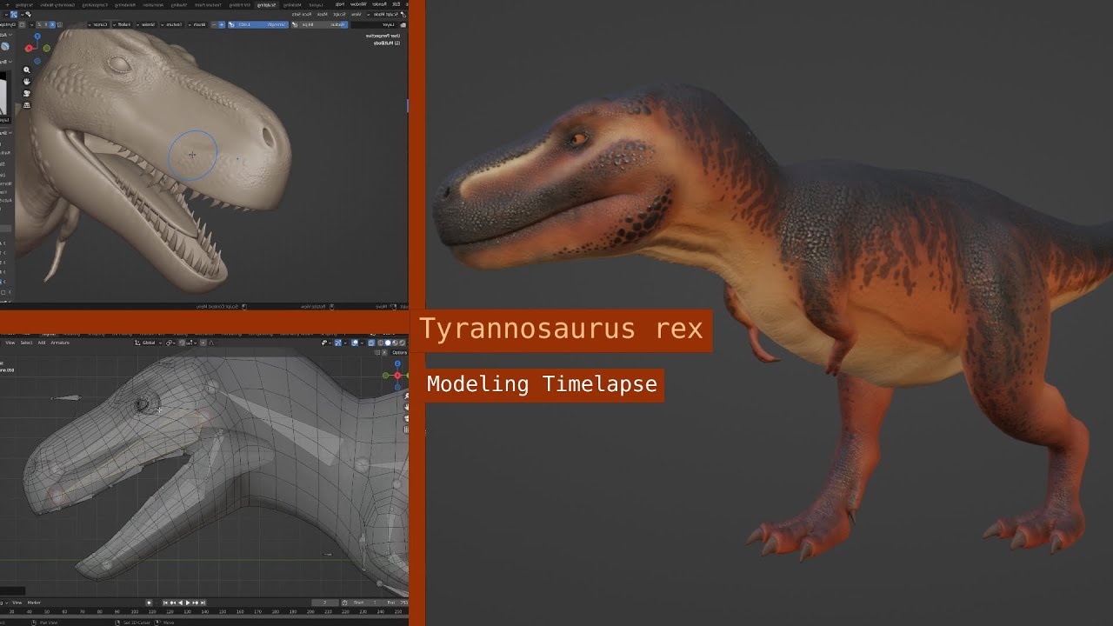
Task: Play the animation forward
Action: [188, 603]
